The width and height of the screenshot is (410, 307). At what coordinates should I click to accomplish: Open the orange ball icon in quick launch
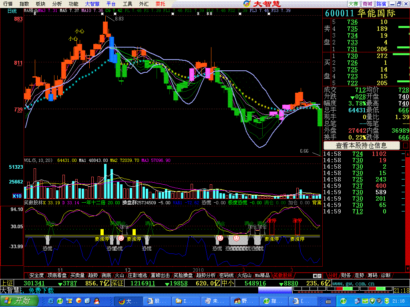(x=78, y=301)
